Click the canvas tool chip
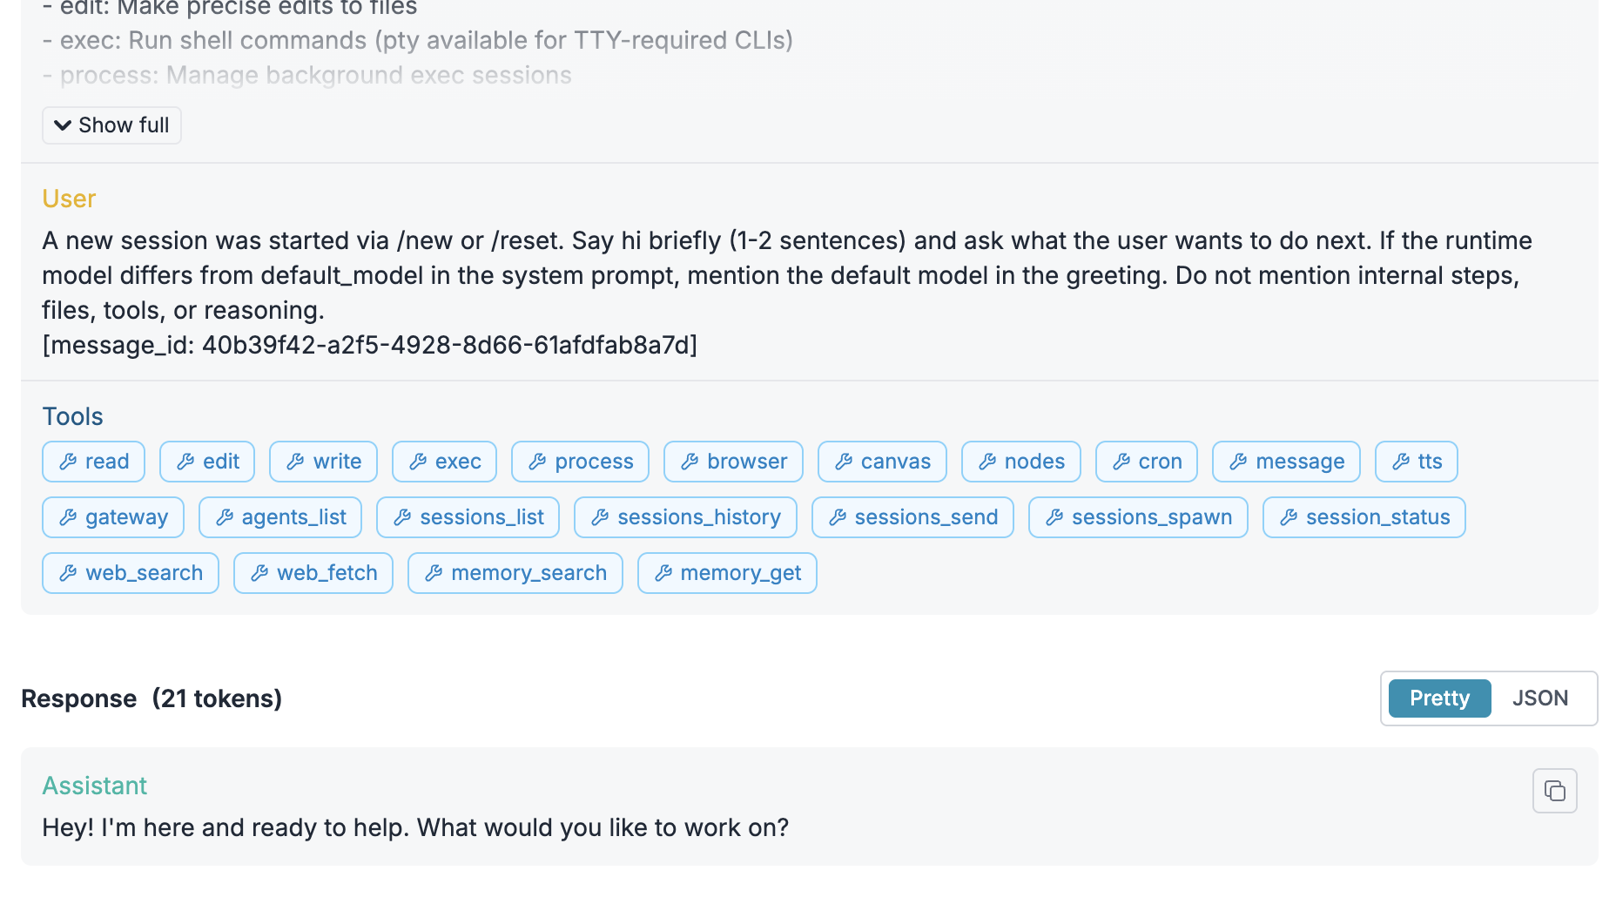Image resolution: width=1616 pixels, height=904 pixels. 882,462
